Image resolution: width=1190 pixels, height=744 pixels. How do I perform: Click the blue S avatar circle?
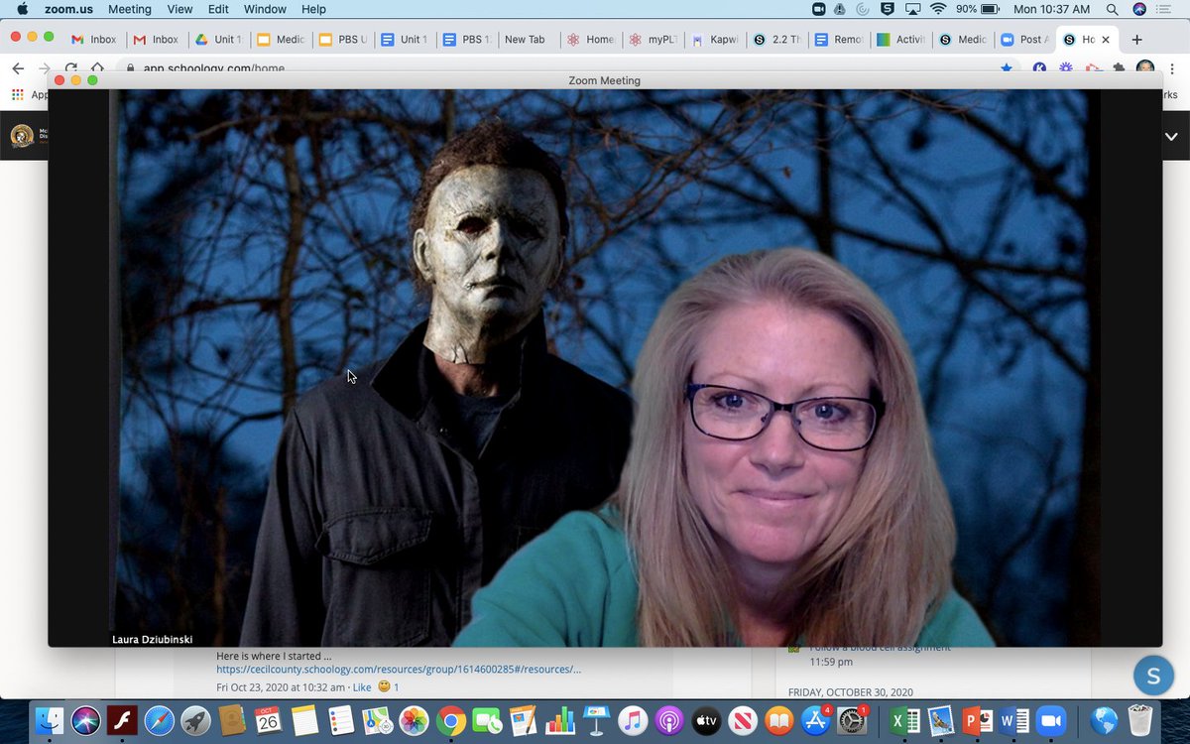pos(1153,675)
